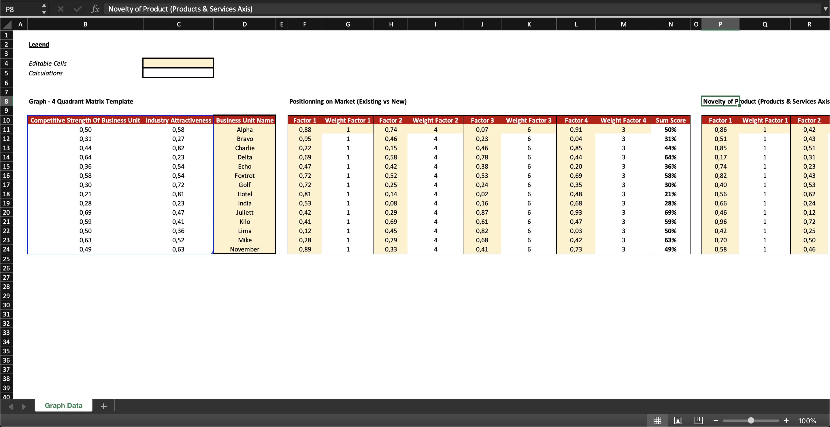The height and width of the screenshot is (427, 830).
Task: Click the Editable Cells color swatch cell
Action: point(178,63)
